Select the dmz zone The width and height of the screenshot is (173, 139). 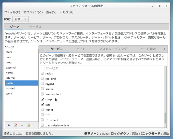[22, 57]
